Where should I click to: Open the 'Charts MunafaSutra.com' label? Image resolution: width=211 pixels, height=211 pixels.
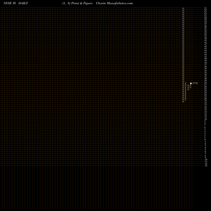click(114, 3)
